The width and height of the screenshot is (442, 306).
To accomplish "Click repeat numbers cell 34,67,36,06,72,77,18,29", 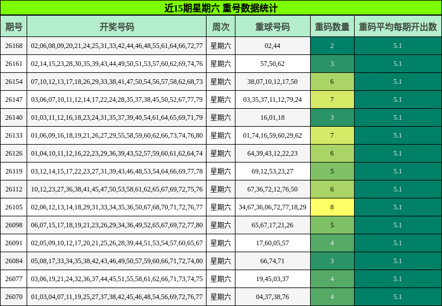I will click(272, 207).
